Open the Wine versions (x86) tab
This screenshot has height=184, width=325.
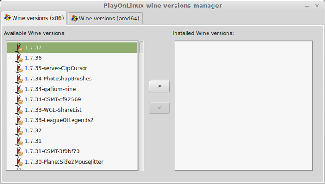point(34,18)
